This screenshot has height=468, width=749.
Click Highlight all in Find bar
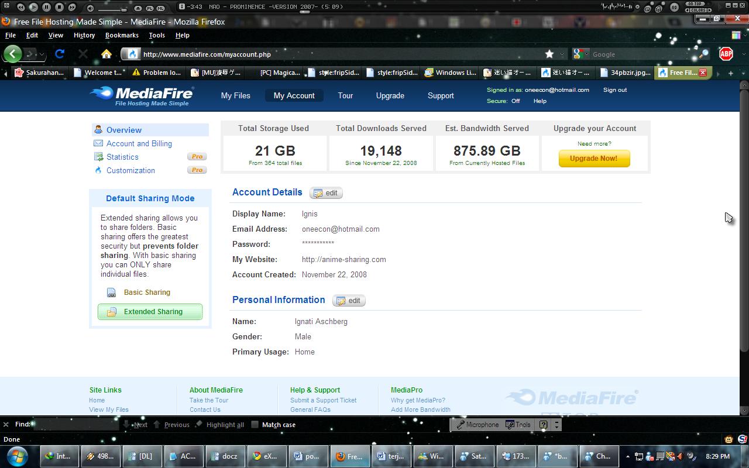220,425
